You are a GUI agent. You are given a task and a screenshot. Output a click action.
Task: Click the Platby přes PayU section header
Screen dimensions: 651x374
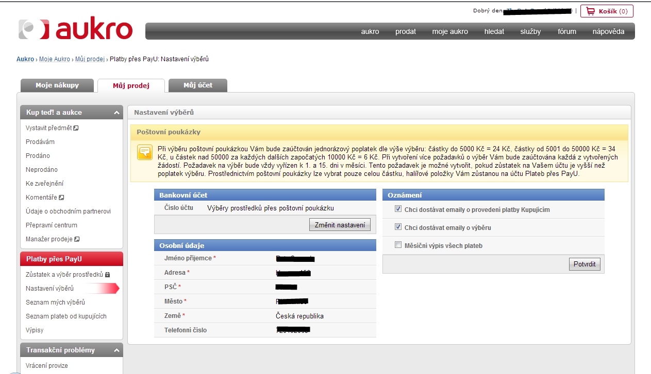pos(72,259)
